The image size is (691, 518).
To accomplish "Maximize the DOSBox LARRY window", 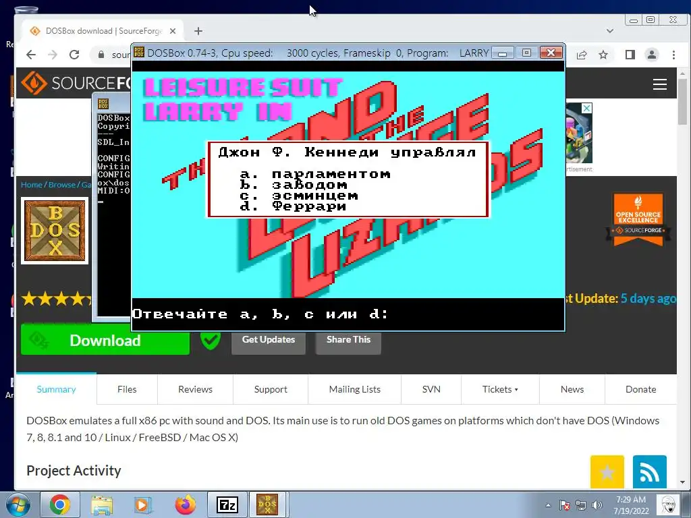I will (x=526, y=53).
